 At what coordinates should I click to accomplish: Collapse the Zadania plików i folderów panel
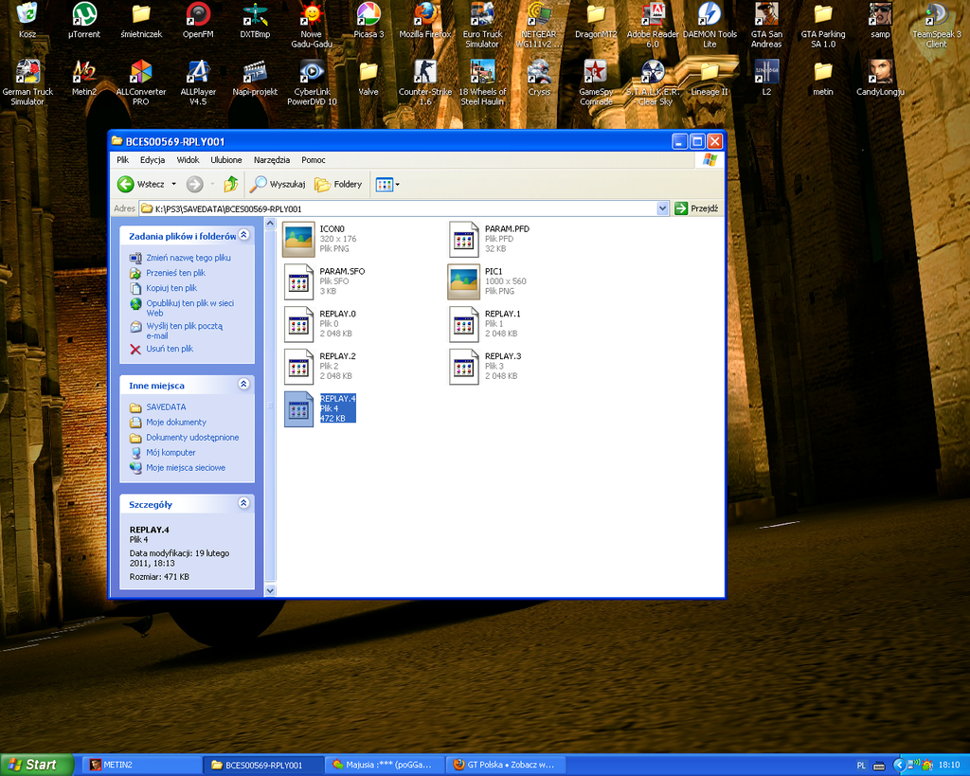pyautogui.click(x=243, y=235)
